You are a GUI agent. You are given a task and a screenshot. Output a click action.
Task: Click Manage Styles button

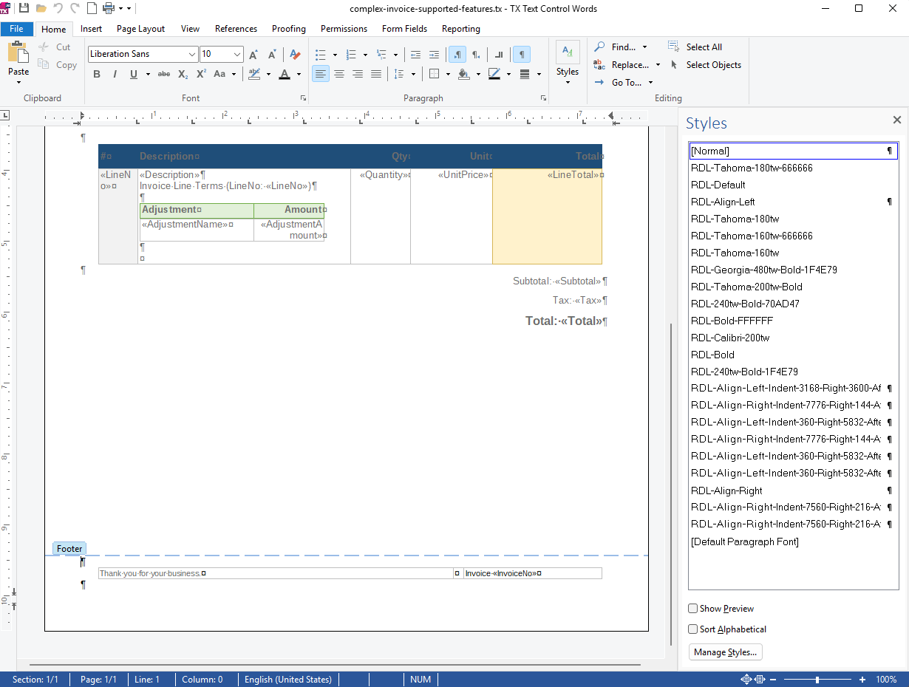[725, 652]
